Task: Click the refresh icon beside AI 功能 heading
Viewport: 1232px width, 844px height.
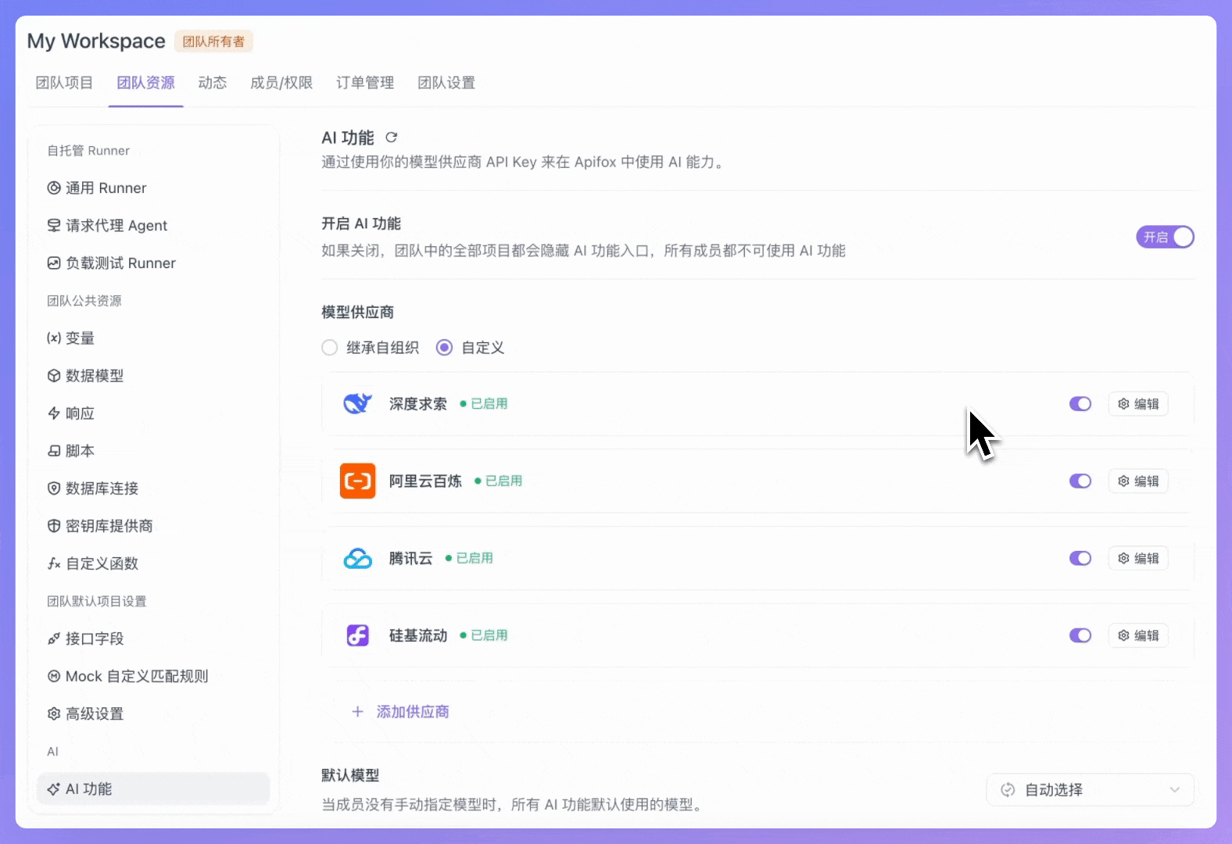Action: [x=392, y=138]
